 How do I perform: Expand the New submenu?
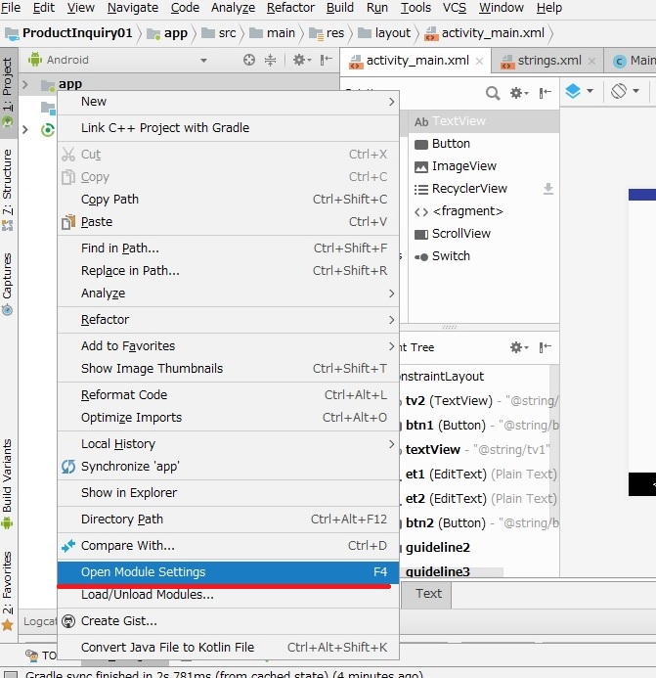pos(228,102)
